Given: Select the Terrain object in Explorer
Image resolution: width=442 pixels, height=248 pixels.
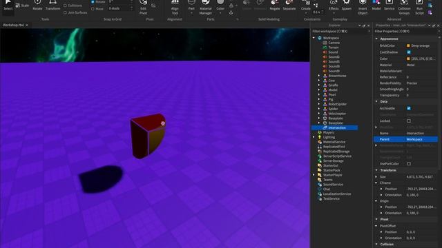Looking at the screenshot, I should [333, 48].
